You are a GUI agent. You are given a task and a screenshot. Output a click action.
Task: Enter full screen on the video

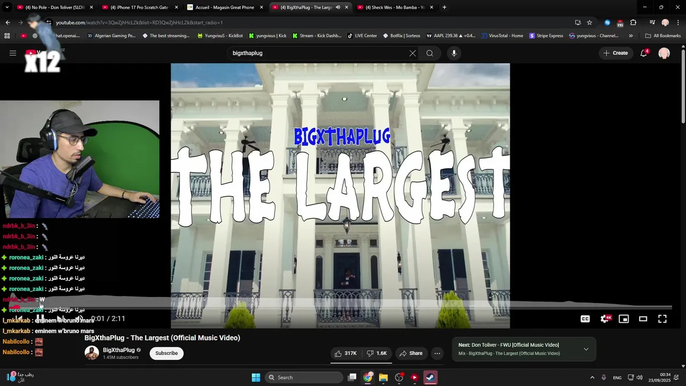pyautogui.click(x=662, y=319)
